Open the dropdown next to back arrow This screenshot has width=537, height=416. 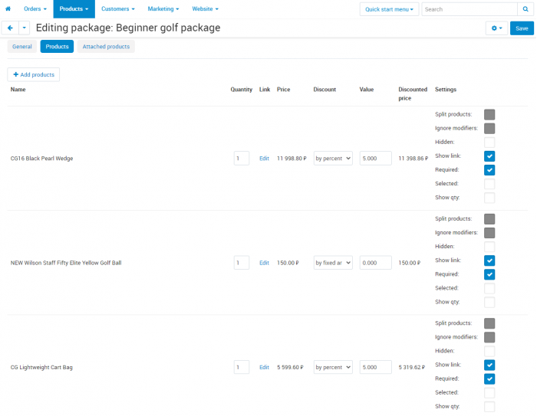coord(25,28)
